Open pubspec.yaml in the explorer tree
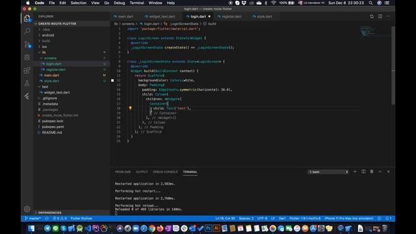 click(53, 127)
